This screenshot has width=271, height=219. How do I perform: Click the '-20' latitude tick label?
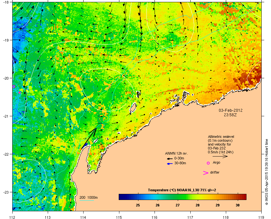click(x=6, y=78)
